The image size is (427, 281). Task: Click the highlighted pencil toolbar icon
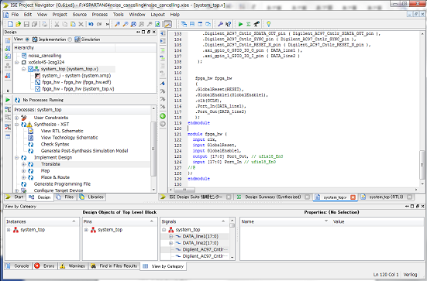167,24
